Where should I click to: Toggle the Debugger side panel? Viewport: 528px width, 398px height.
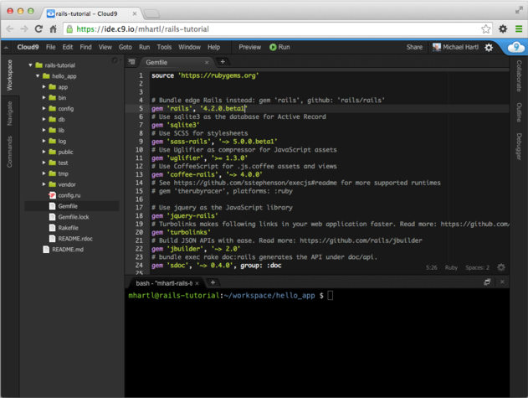519,147
